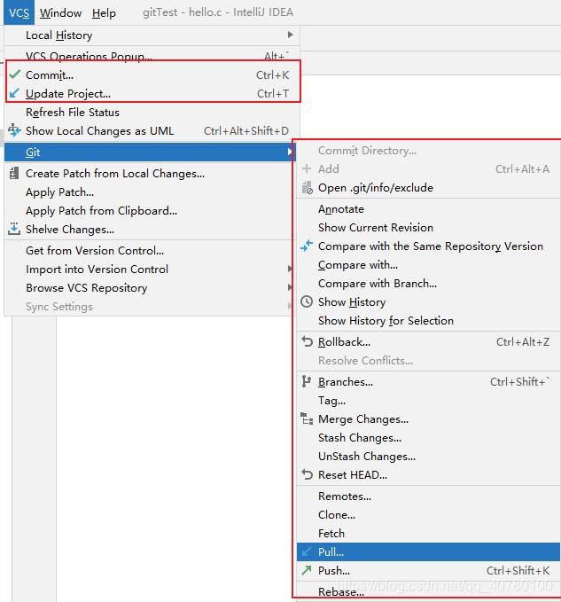Image resolution: width=561 pixels, height=602 pixels.
Task: Click the Create Patch from Local Changes icon
Action: (x=14, y=173)
